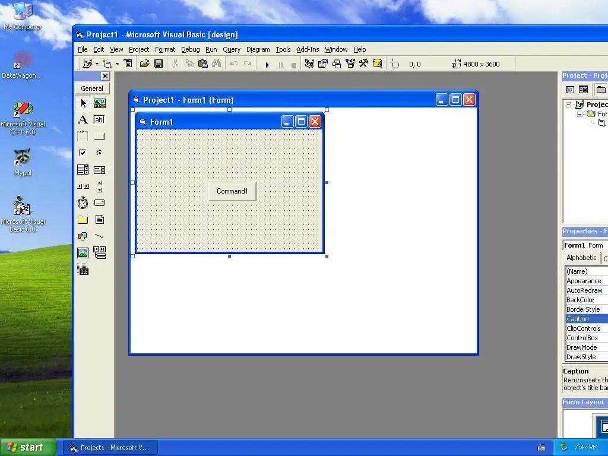This screenshot has width=608, height=456.
Task: Select the DriveListBox control tool
Action: point(100,203)
